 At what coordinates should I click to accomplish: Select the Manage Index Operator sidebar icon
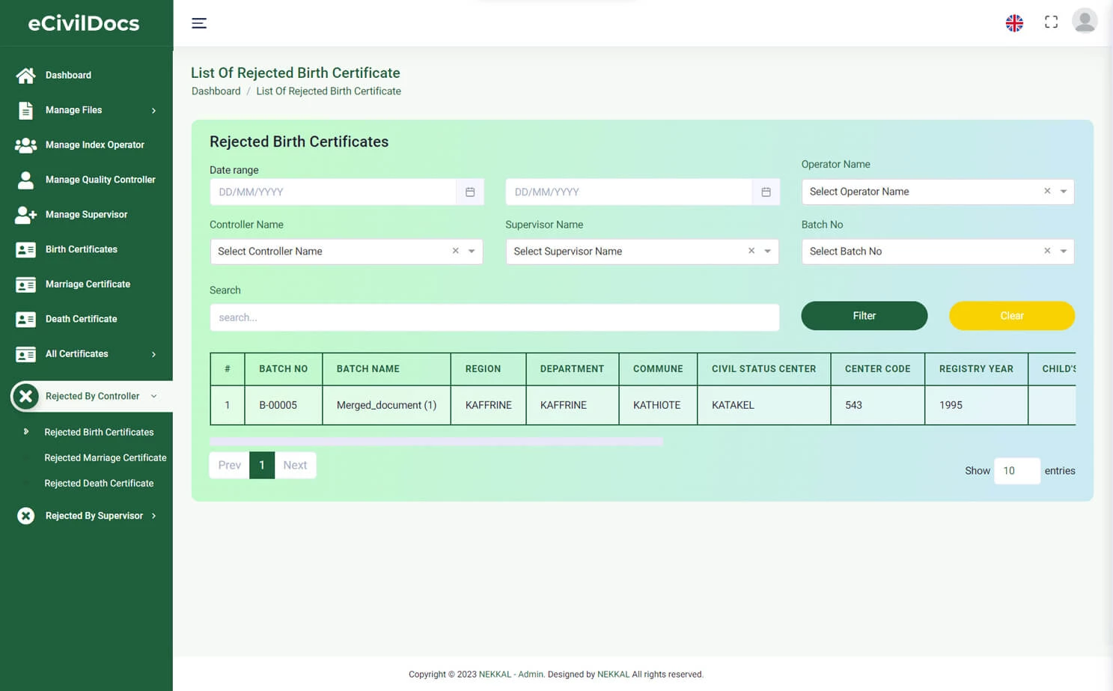tap(25, 144)
